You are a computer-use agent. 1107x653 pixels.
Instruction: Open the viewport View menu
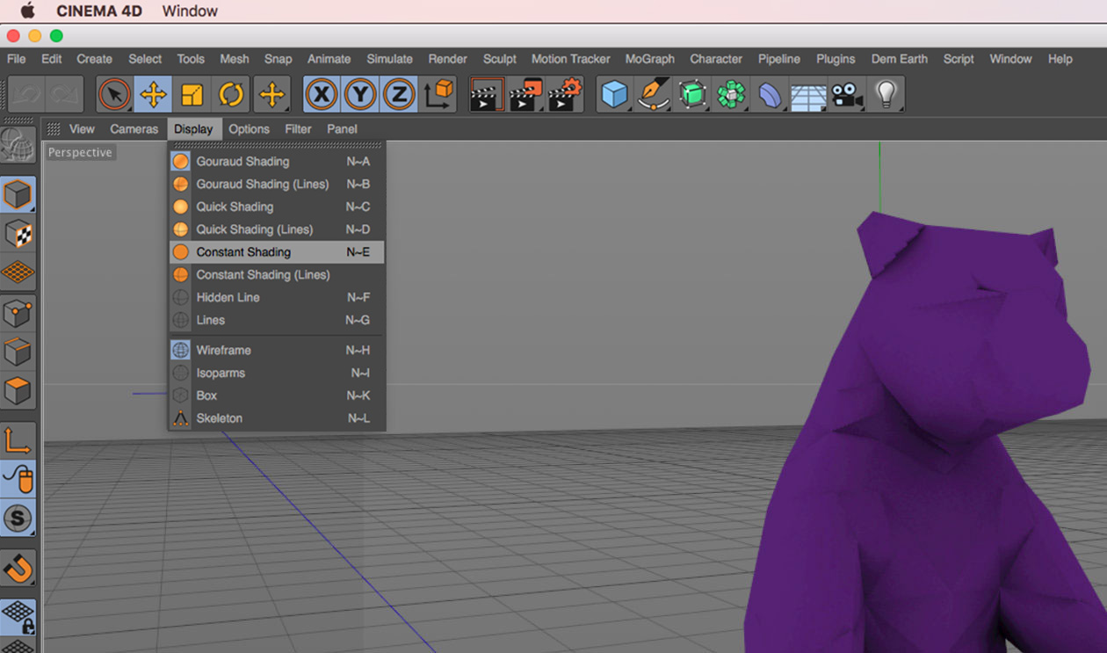[x=82, y=128]
